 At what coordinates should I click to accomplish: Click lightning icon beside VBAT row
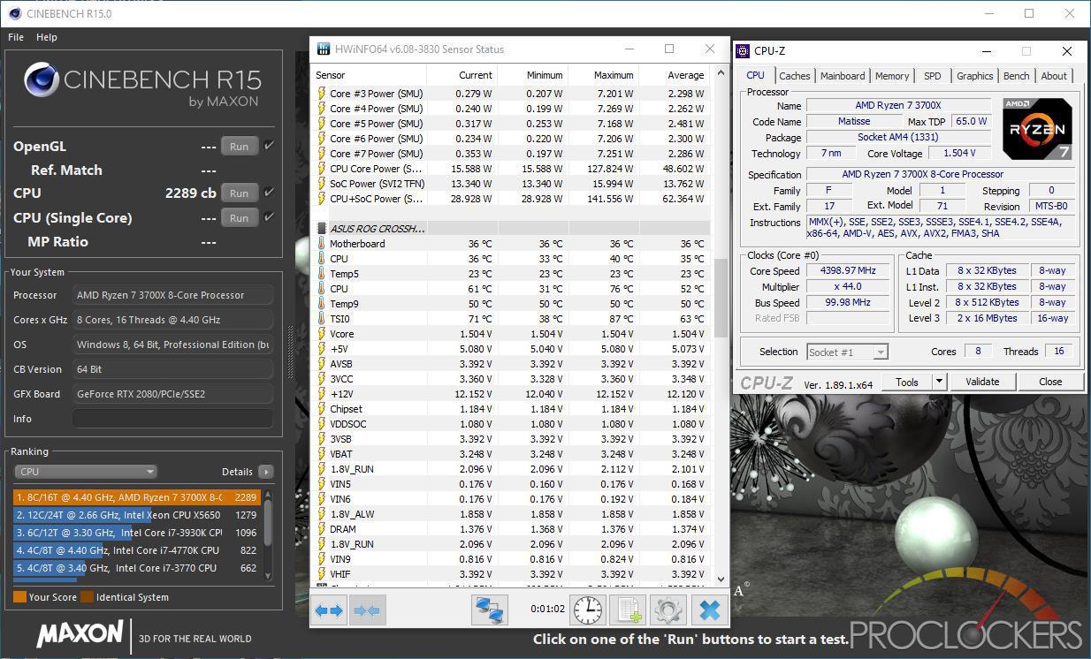tap(322, 454)
